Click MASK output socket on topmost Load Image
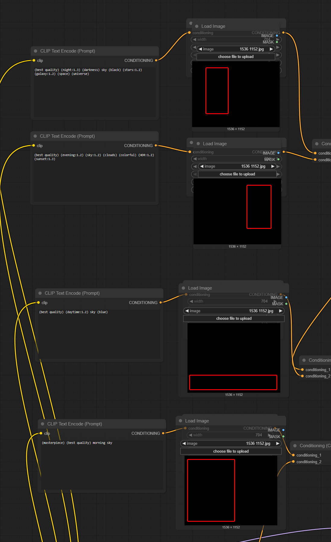331x542 pixels. (277, 42)
